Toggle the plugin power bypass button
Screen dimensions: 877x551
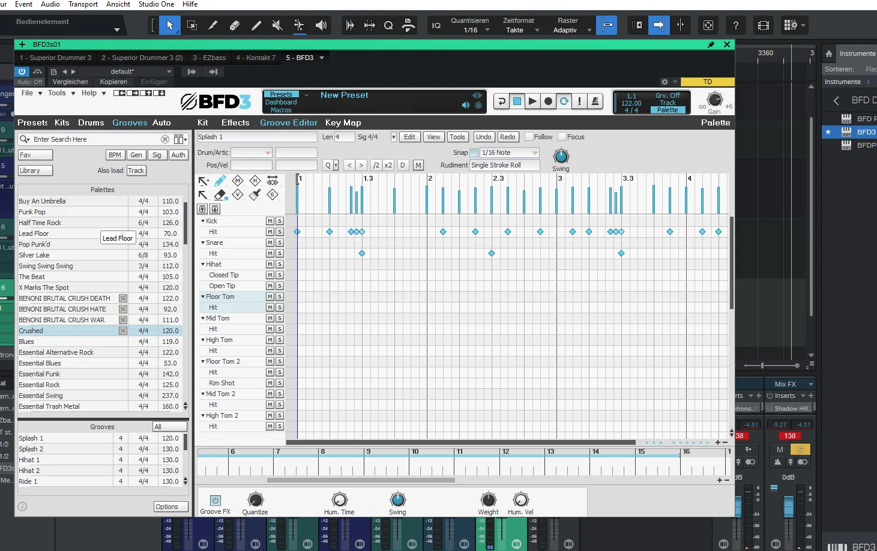tap(22, 71)
